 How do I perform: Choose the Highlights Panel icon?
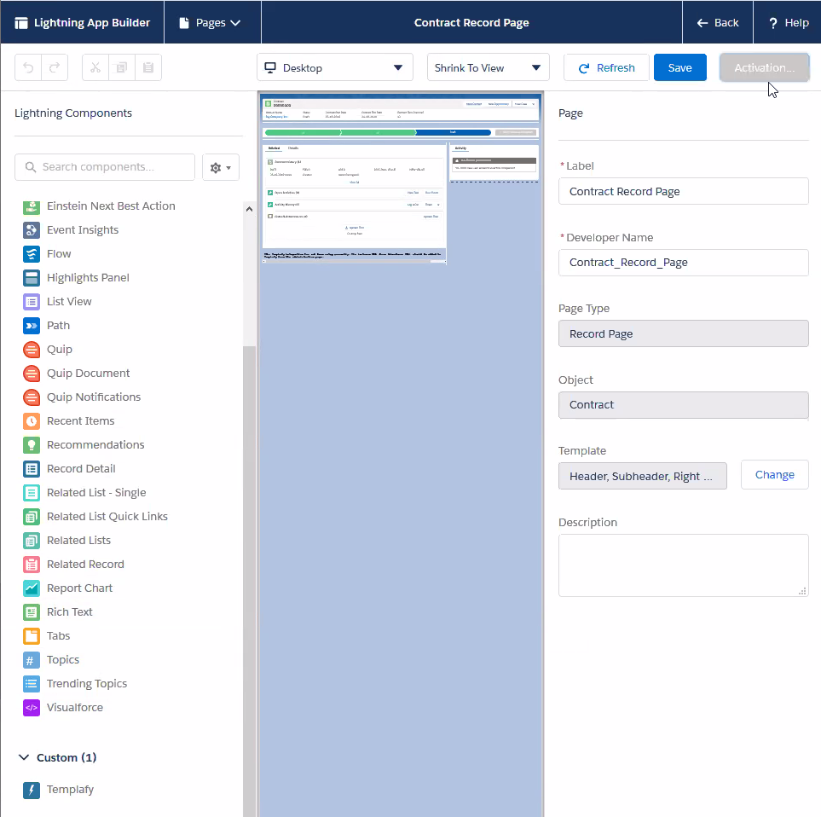32,277
